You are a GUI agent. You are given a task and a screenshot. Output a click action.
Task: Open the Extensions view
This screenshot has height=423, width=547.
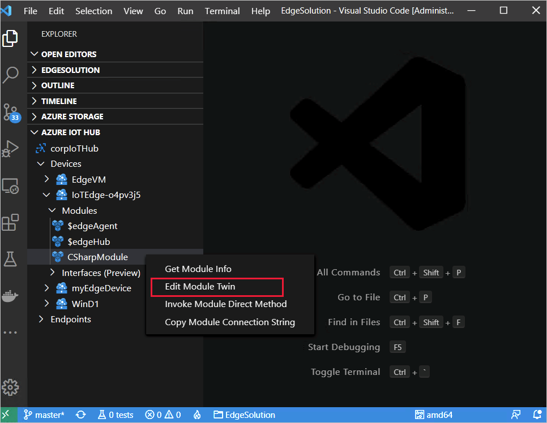tap(11, 222)
